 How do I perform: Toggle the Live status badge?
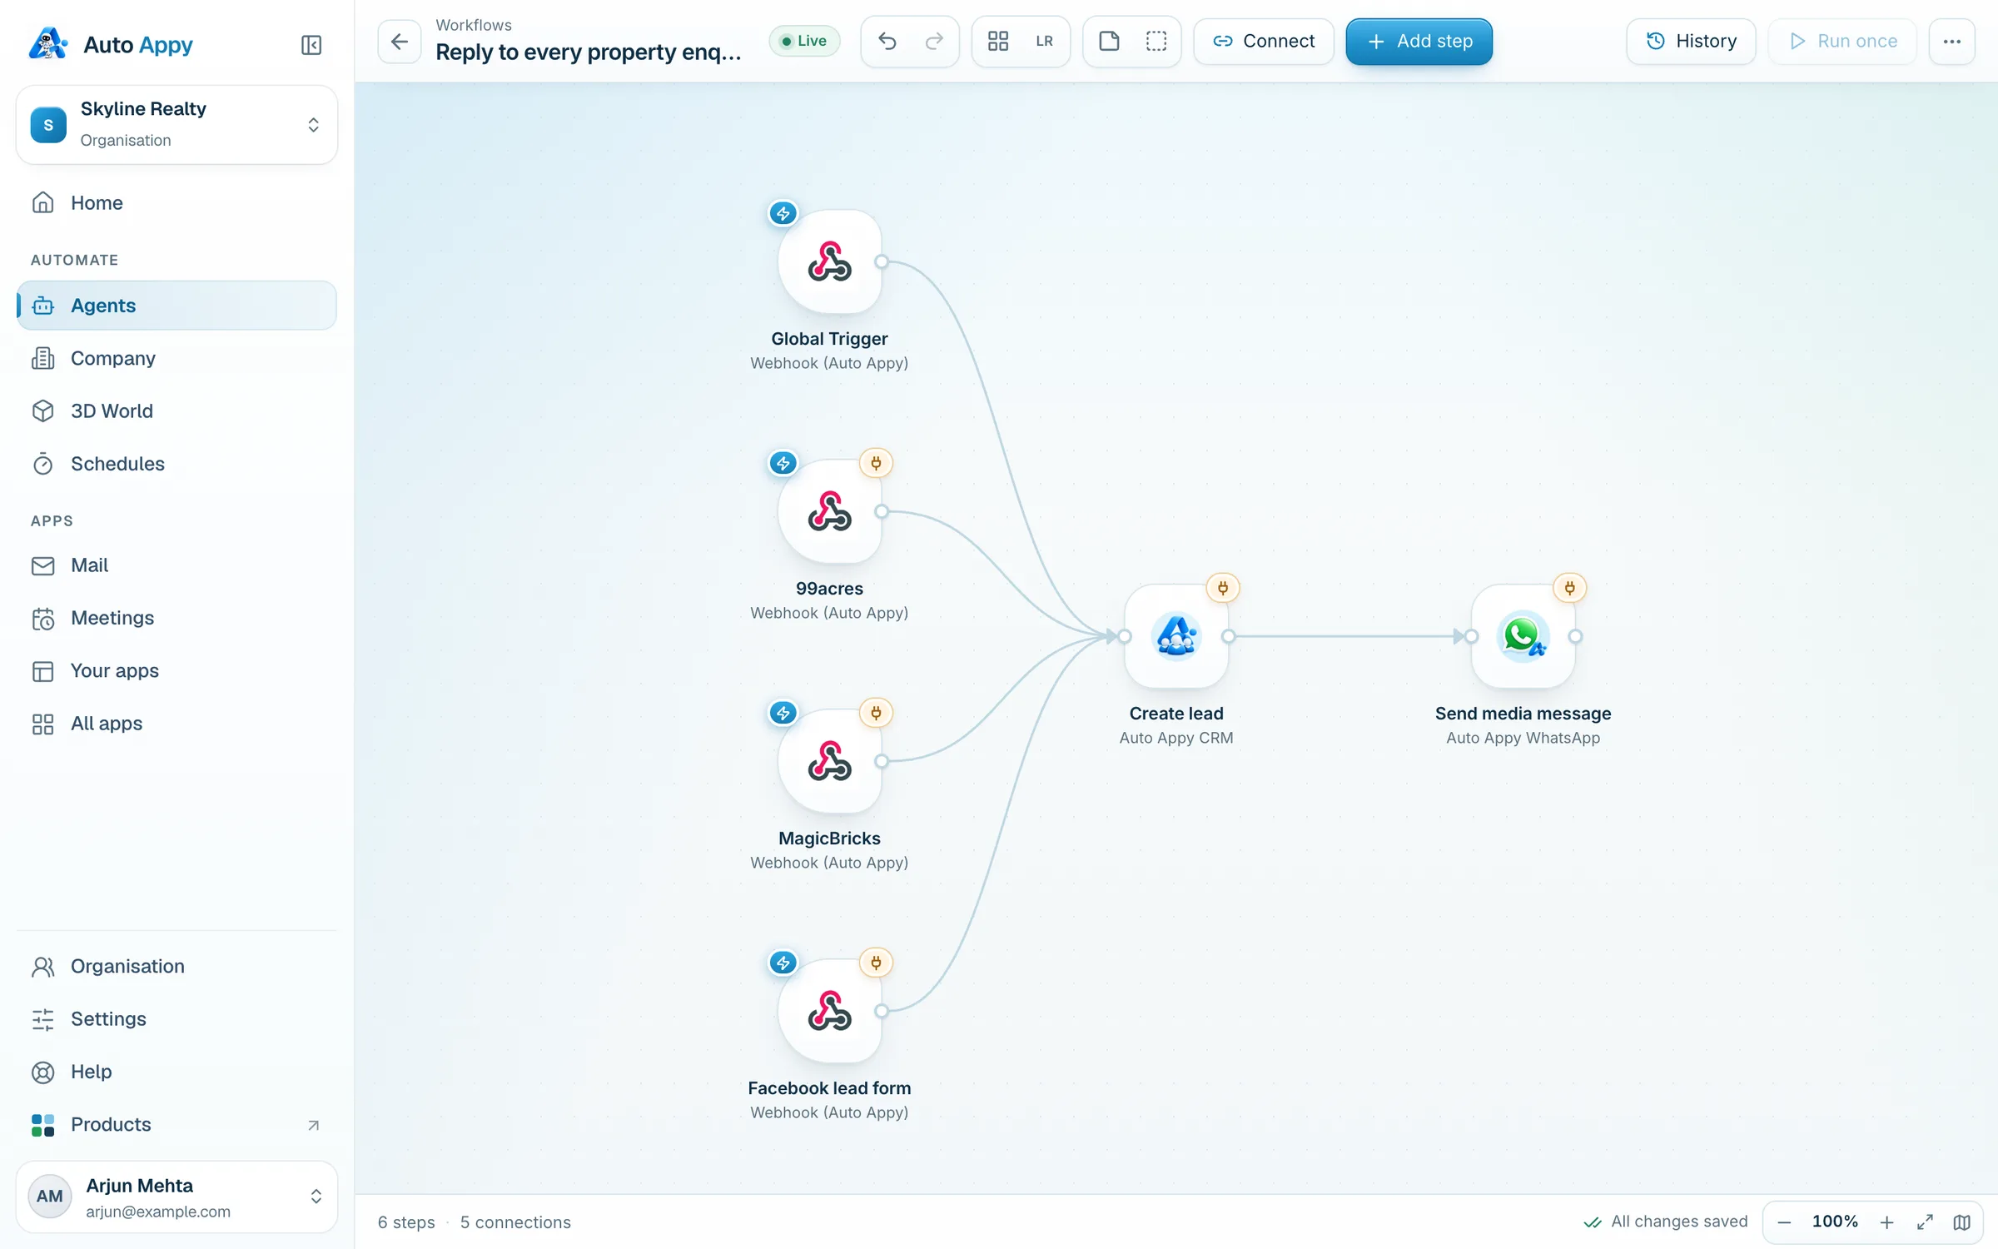[x=804, y=41]
